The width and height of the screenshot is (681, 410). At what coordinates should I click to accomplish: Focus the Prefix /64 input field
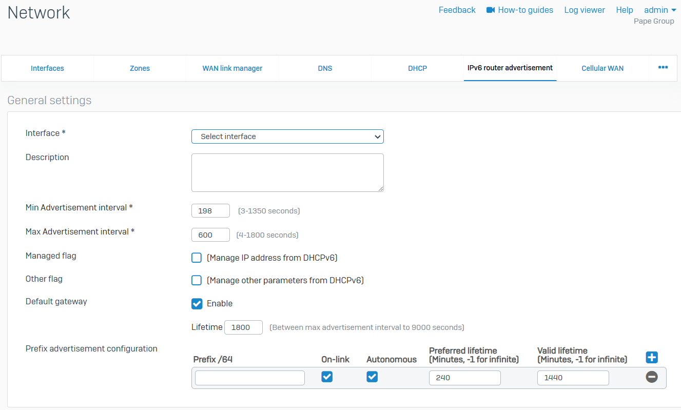(x=250, y=378)
